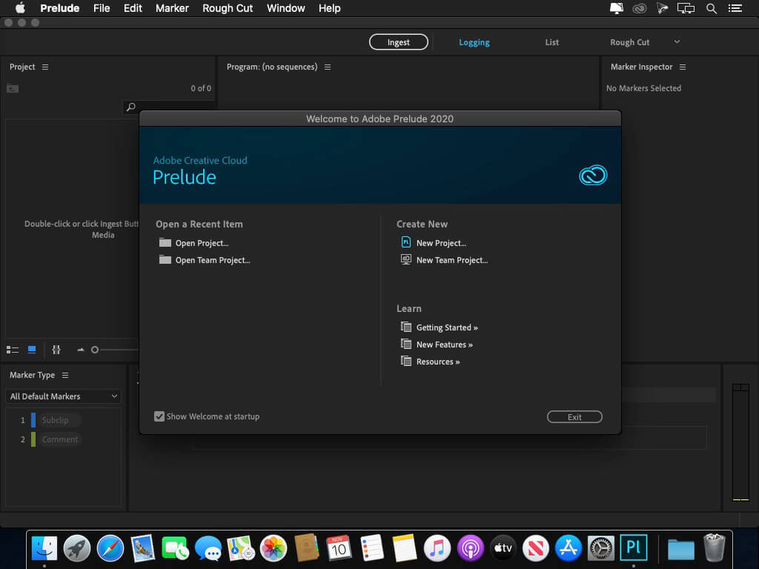This screenshot has width=759, height=569.
Task: Click the Ingest button in top bar
Action: click(399, 42)
